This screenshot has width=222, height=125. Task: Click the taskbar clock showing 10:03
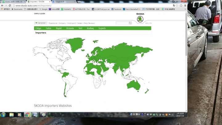[x=180, y=115]
